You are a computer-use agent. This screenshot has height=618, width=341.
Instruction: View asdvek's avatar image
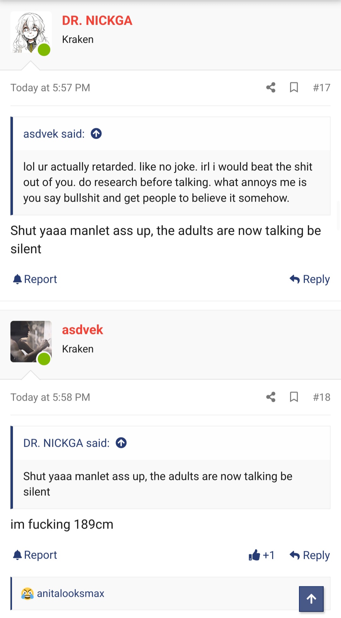[31, 342]
